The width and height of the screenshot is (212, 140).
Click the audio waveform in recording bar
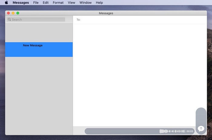tap(172, 131)
